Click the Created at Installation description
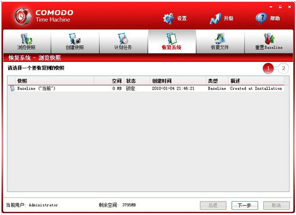296x215 pixels. click(x=256, y=88)
